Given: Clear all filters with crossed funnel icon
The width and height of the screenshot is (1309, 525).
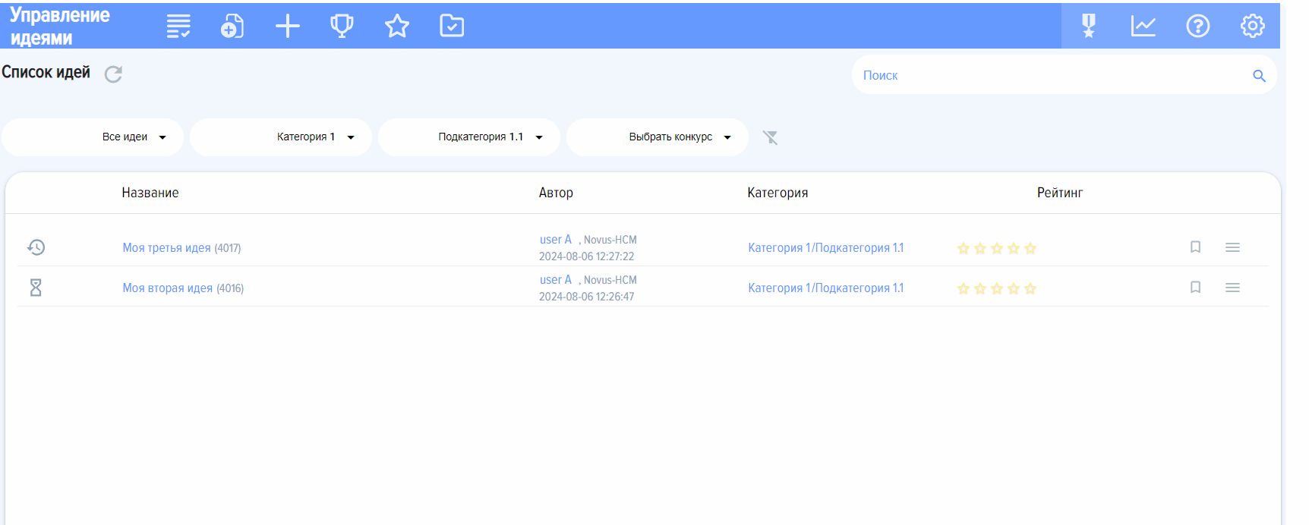Looking at the screenshot, I should click(770, 137).
